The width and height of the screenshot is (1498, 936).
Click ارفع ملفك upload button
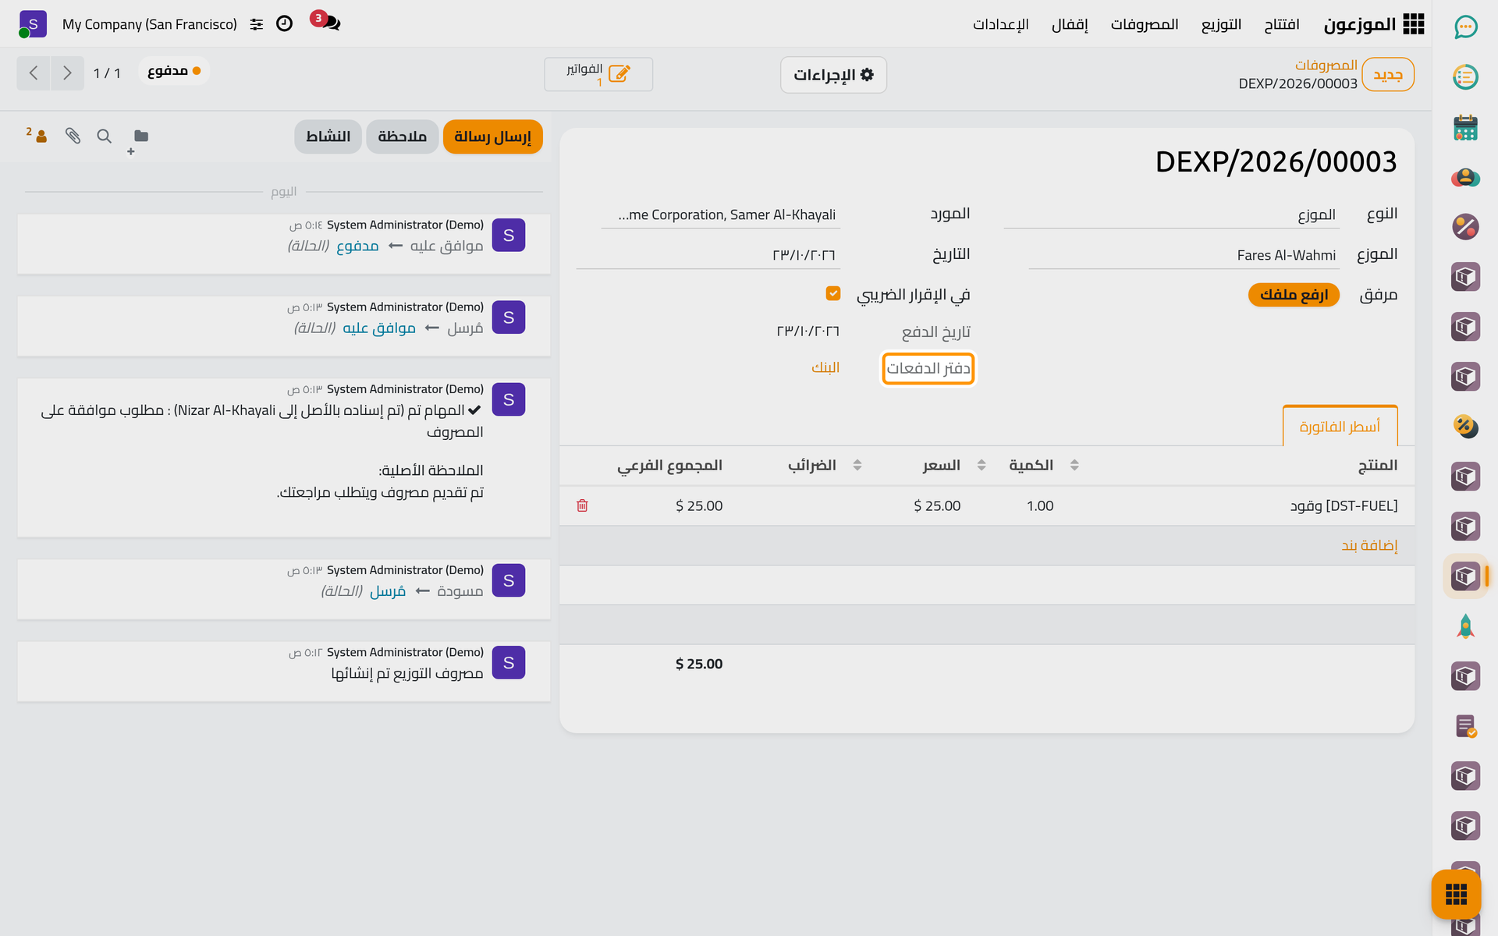(1294, 295)
